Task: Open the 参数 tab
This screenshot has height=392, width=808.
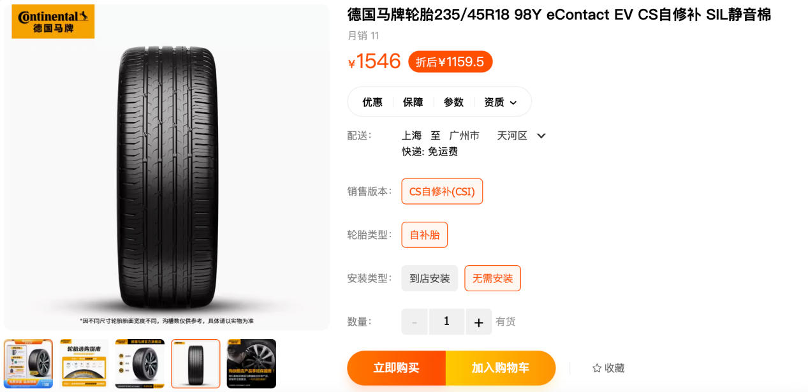Action: point(453,102)
